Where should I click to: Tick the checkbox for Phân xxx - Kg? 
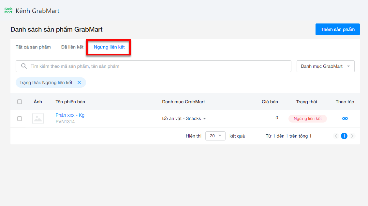pos(20,119)
